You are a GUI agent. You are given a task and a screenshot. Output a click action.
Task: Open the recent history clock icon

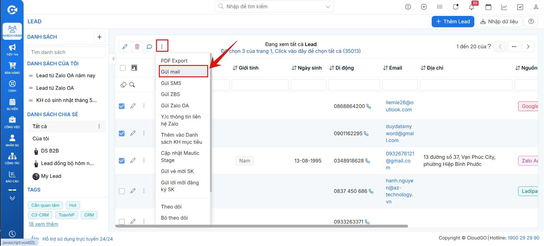click(x=12, y=234)
